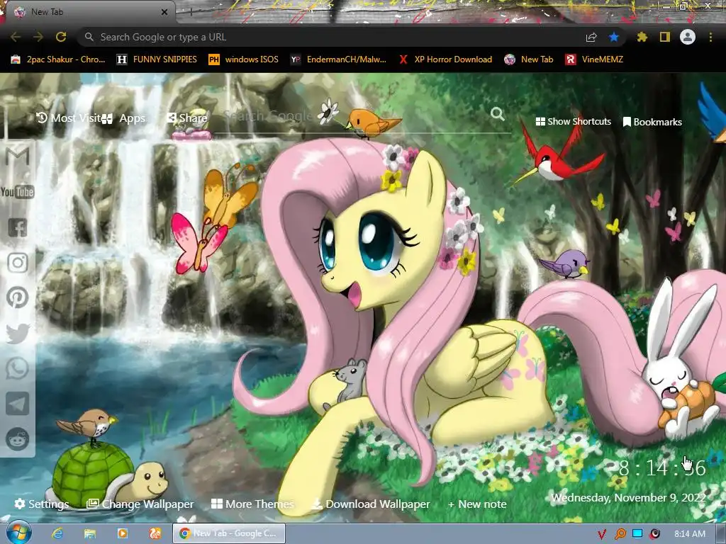The width and height of the screenshot is (726, 544).
Task: Click the Share button on page
Action: 186,118
